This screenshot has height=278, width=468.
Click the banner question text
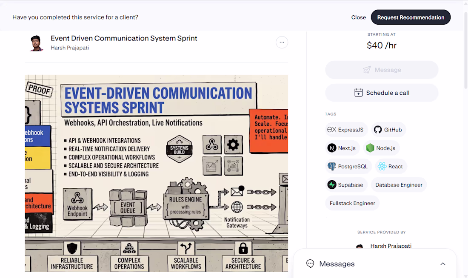75,17
